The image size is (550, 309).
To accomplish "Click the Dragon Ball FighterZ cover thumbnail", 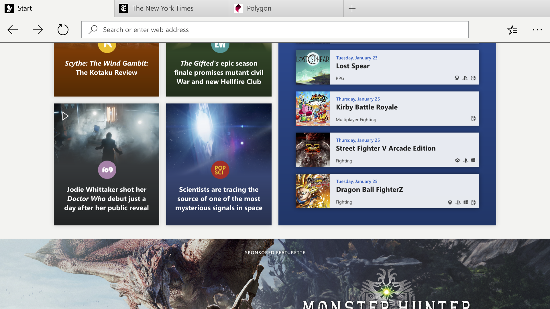I will point(313,191).
